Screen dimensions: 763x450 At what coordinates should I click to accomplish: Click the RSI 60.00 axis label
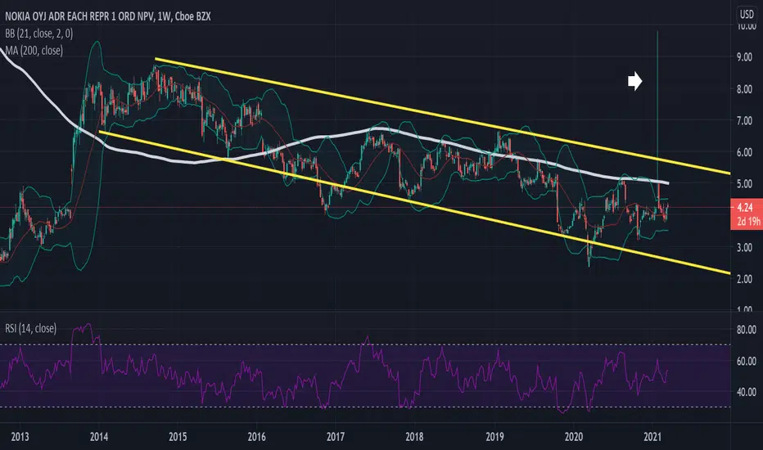[x=746, y=361]
